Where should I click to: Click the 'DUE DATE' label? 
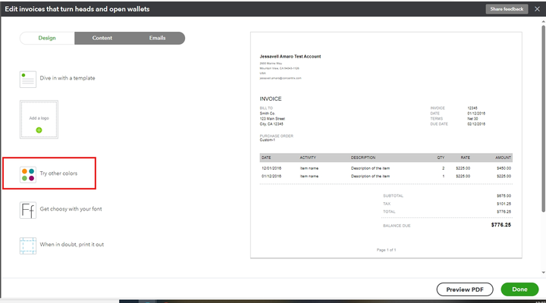click(439, 123)
